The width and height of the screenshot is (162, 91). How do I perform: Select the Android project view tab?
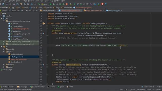tap(4, 11)
